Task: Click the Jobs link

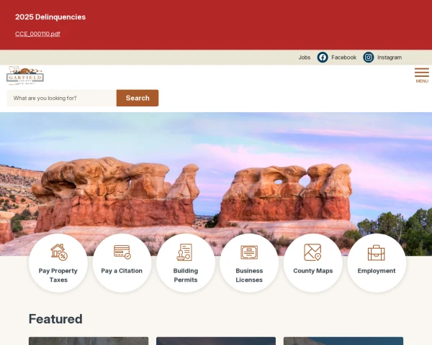Action: click(x=305, y=57)
